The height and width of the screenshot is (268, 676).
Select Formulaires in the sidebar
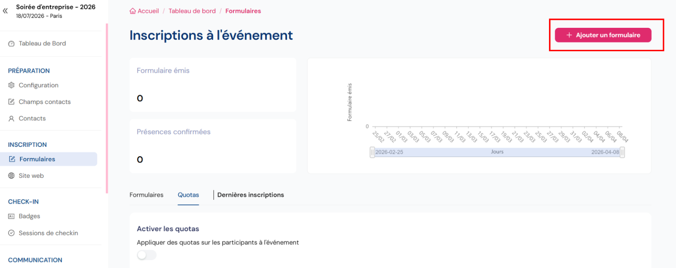click(48, 159)
